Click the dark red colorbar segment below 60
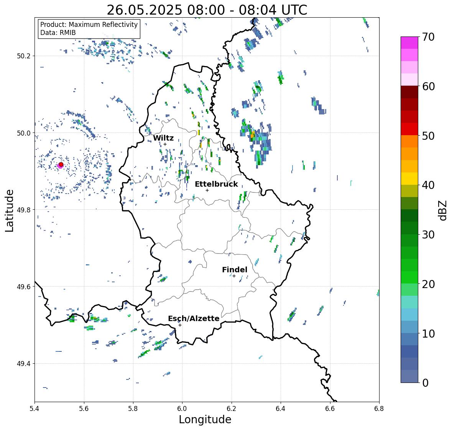 click(x=409, y=92)
